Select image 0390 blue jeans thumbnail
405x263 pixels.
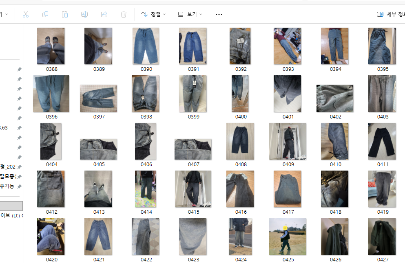point(146,46)
